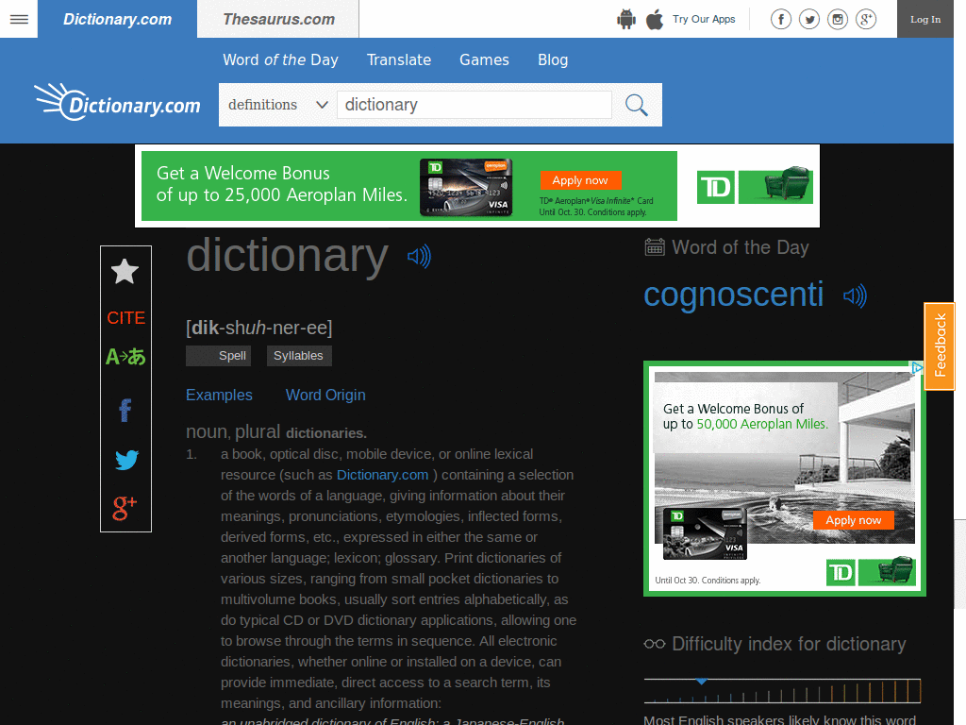Screen dimensions: 966x725
Task: Click the AdChoices icon on the side ad
Action: point(917,368)
